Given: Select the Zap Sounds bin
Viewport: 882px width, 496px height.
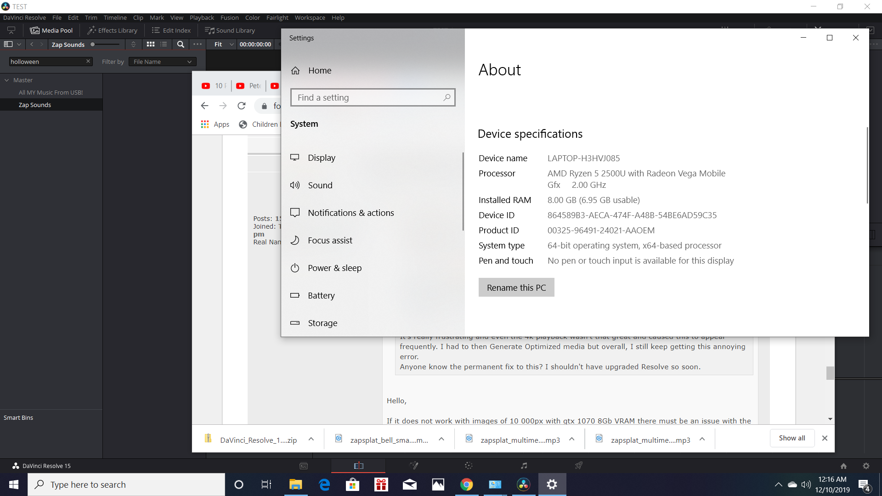Looking at the screenshot, I should point(35,105).
